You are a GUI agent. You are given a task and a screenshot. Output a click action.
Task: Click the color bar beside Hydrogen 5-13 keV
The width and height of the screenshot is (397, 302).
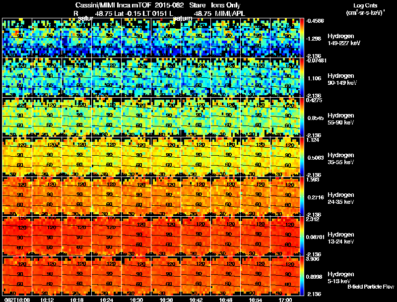[x=302, y=276]
